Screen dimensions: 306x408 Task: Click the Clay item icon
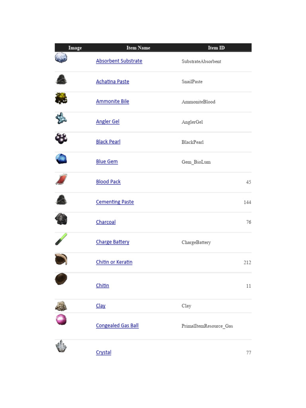tap(61, 306)
